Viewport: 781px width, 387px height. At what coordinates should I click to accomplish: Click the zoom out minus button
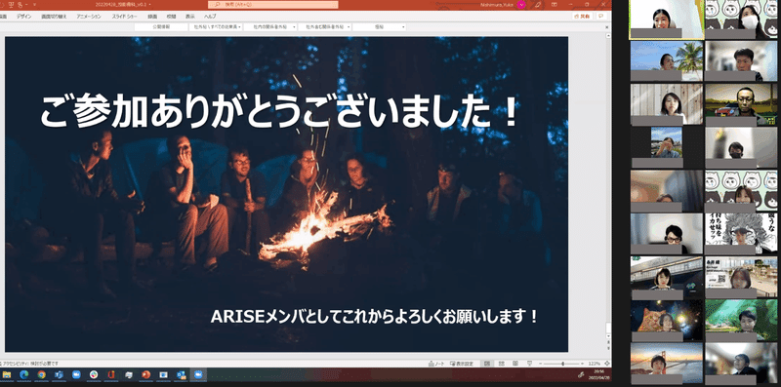541,364
